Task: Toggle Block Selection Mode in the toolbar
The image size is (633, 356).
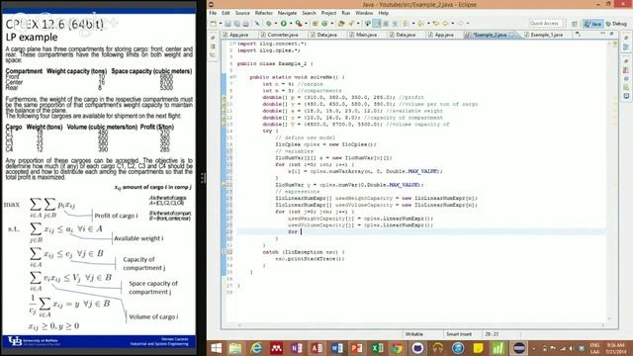Action: pos(386,24)
